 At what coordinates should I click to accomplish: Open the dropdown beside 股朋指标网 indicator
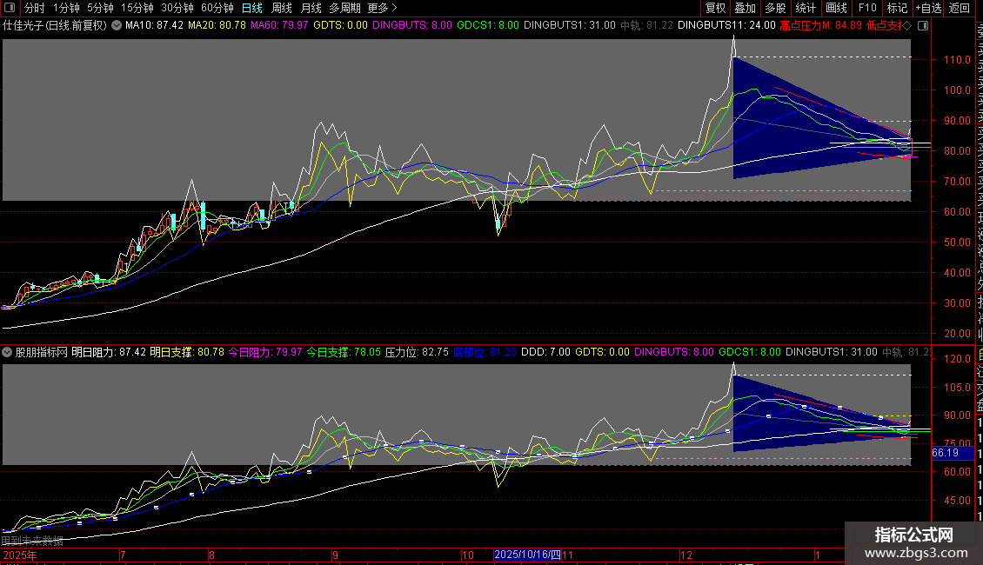pos(7,352)
